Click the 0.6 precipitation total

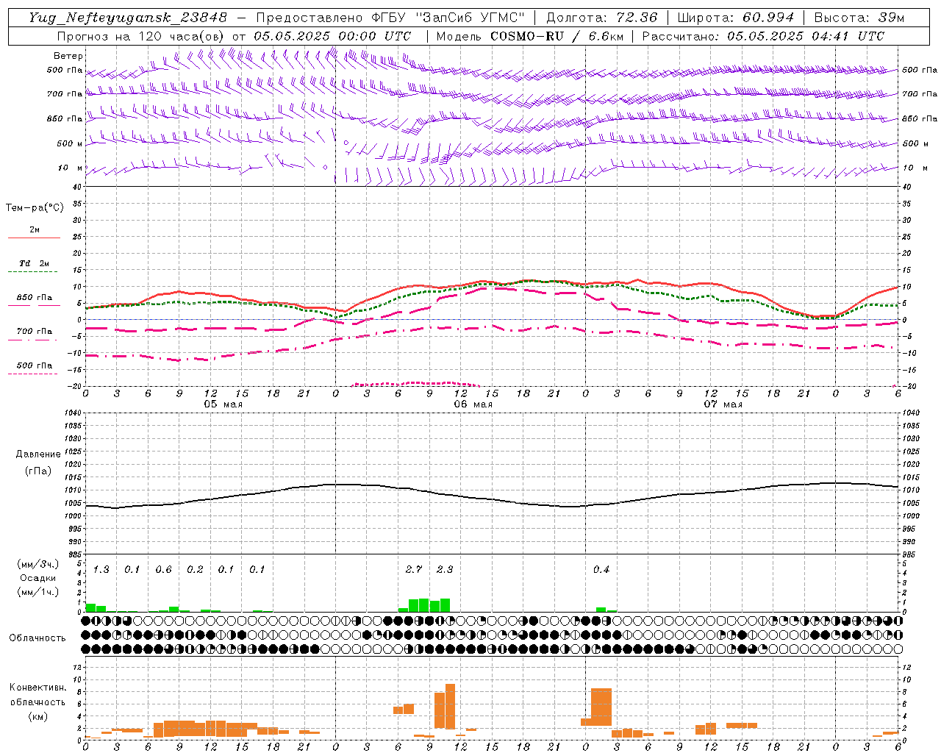163,569
